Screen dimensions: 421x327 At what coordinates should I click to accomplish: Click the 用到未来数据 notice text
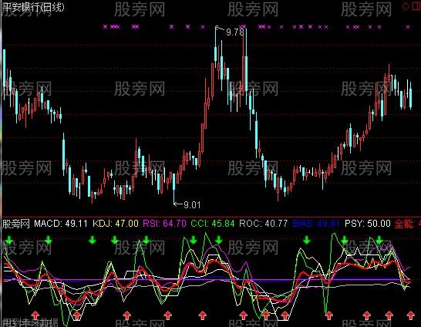pyautogui.click(x=30, y=322)
